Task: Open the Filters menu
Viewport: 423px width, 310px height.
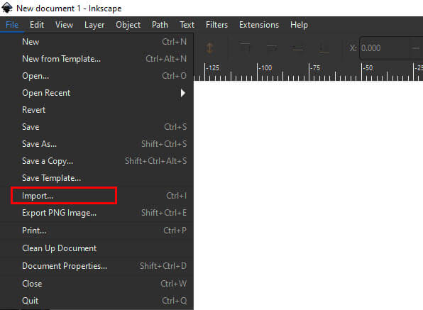Action: pyautogui.click(x=216, y=25)
